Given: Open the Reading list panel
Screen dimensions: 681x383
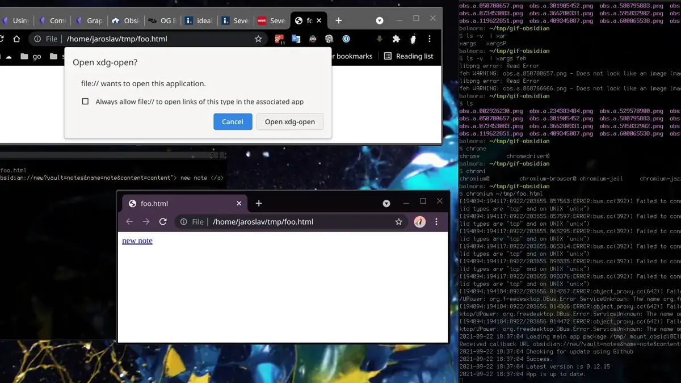Looking at the screenshot, I should (410, 56).
